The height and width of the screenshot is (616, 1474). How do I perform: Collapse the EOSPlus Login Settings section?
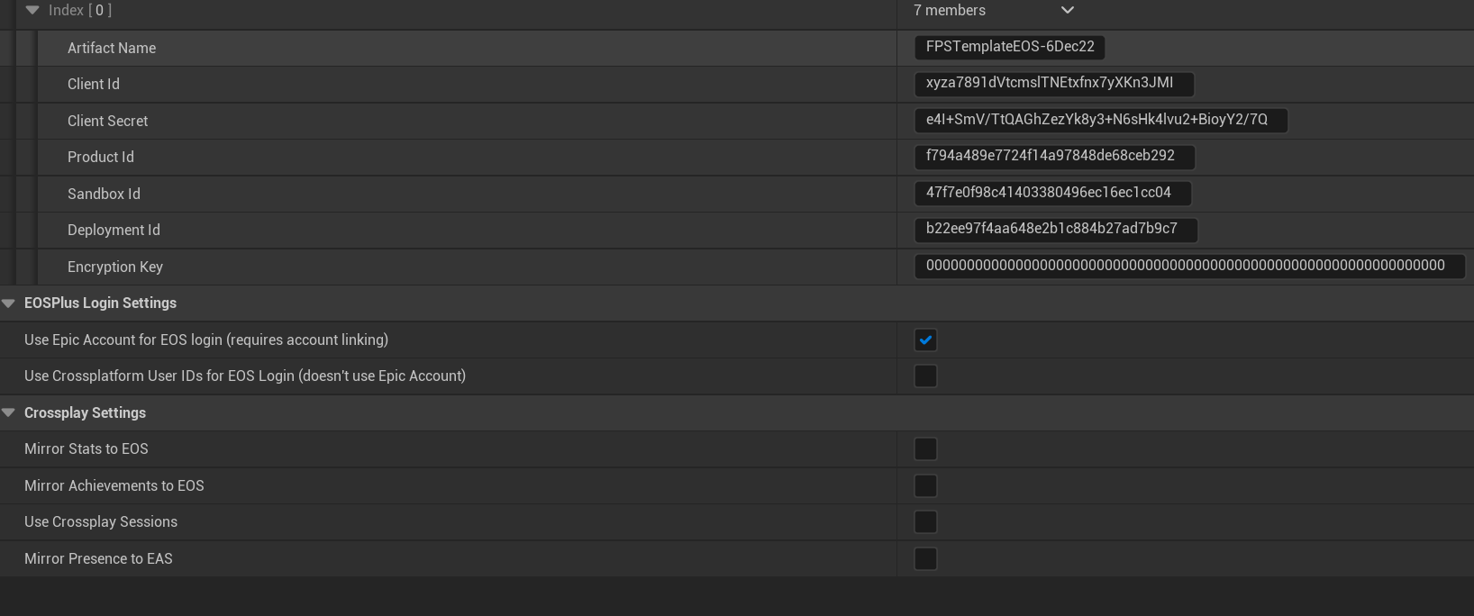tap(9, 303)
